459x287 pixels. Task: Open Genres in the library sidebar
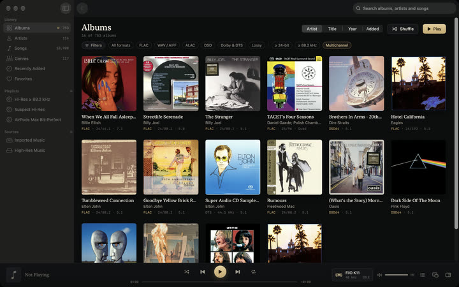tap(37, 59)
